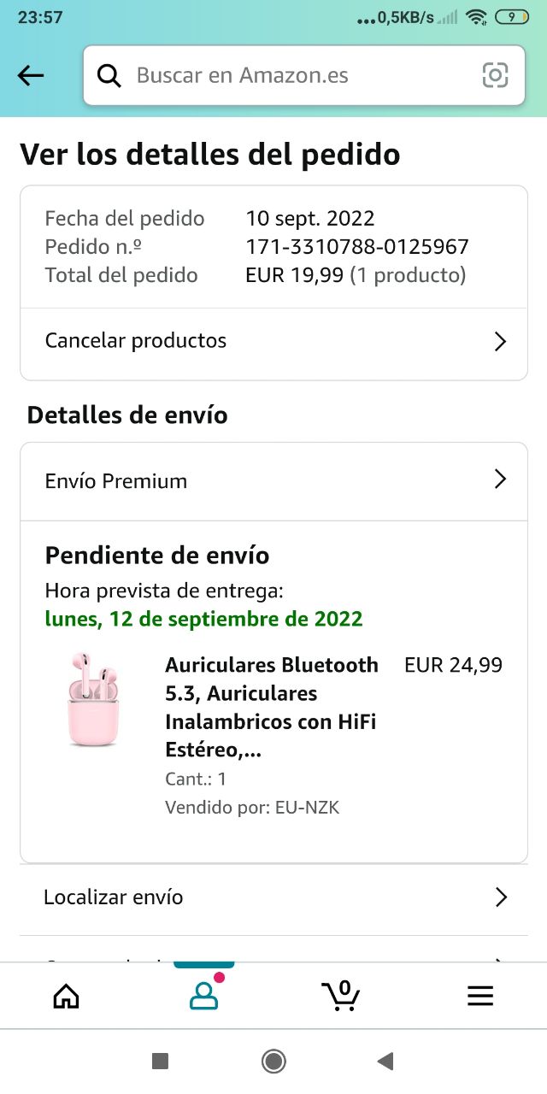Open Auriculares Bluetooth 5.3 product title
Viewport: 547px width, 1094px height.
(x=272, y=707)
